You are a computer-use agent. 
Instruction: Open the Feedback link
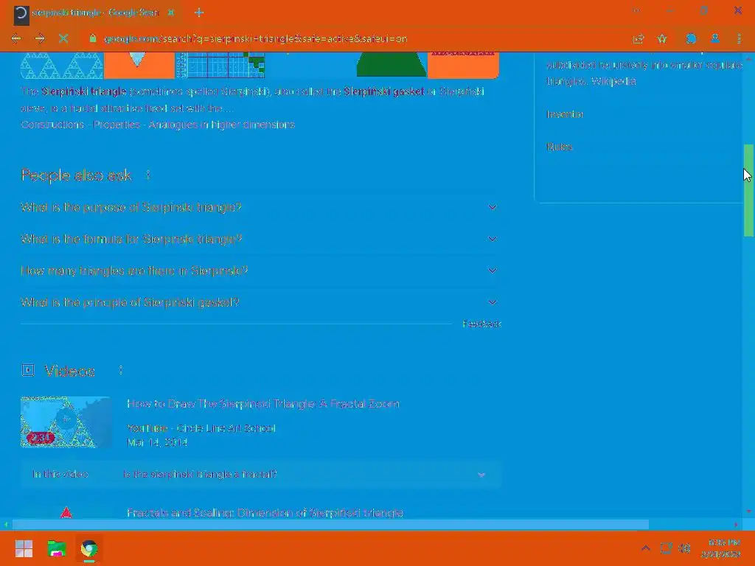(481, 324)
